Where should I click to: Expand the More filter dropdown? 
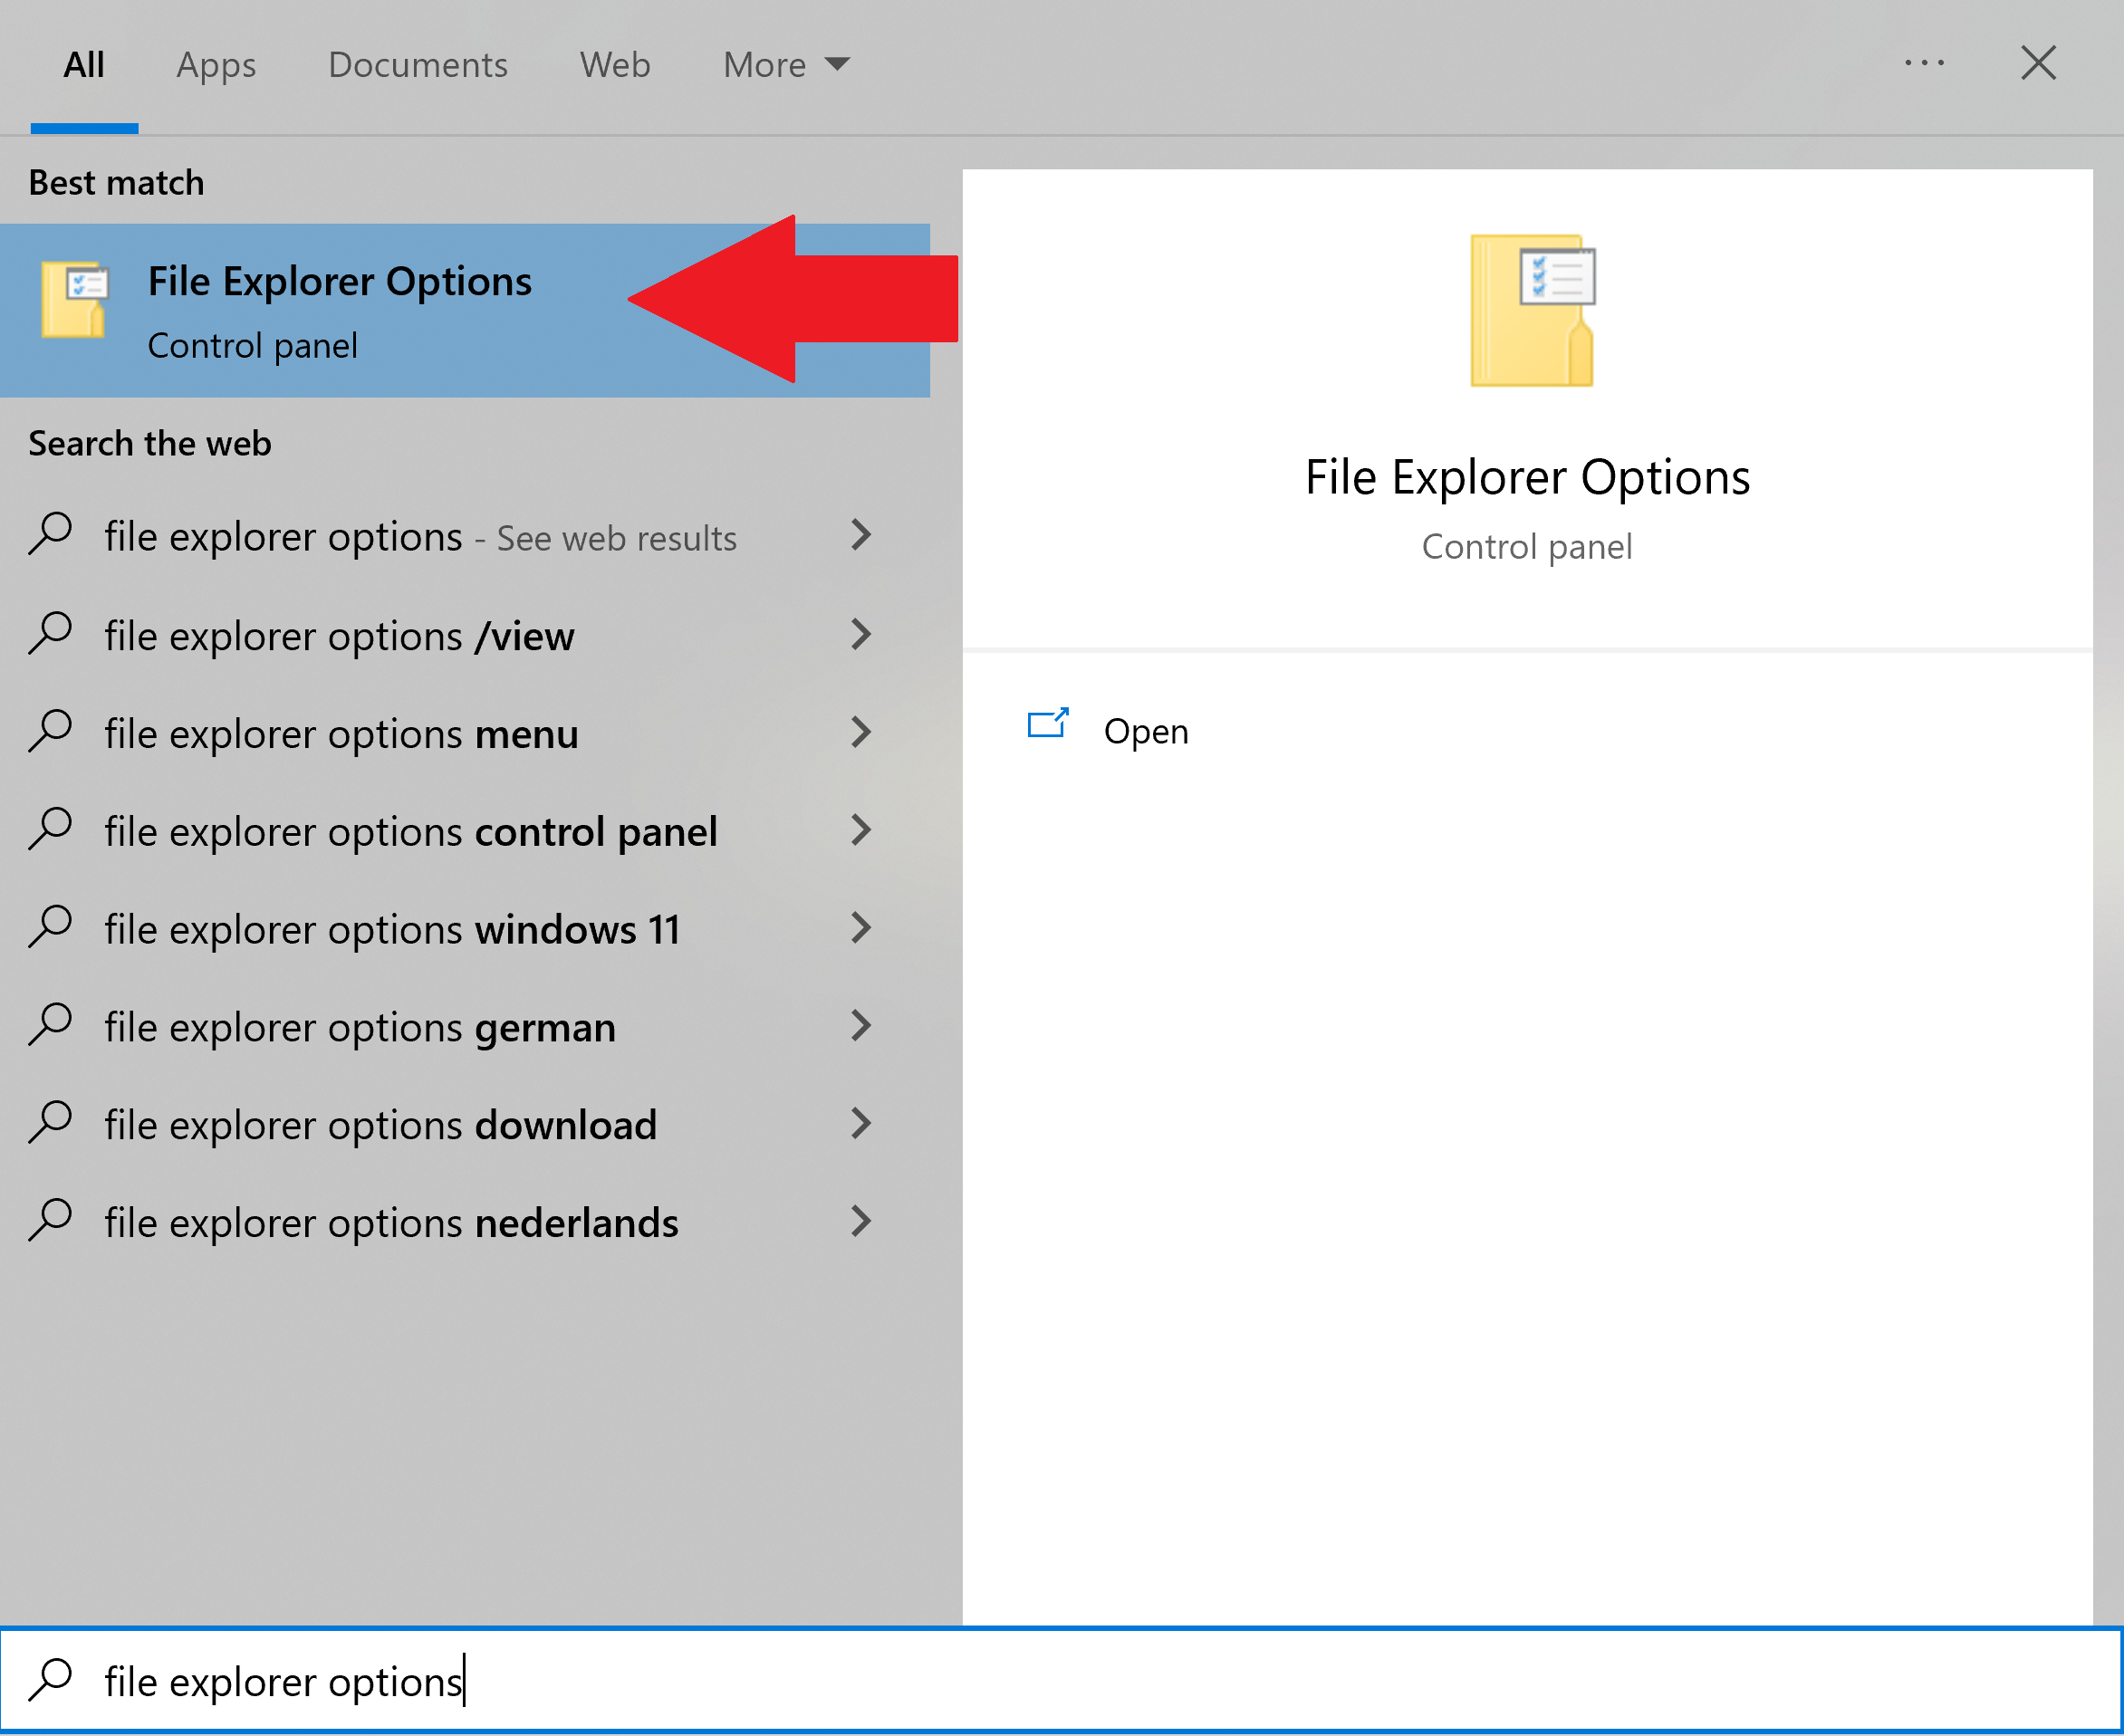pos(786,65)
